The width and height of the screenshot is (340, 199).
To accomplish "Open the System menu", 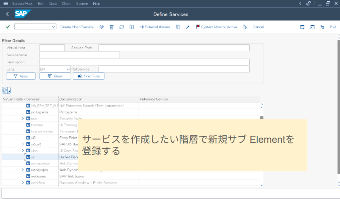I will pos(82,4).
